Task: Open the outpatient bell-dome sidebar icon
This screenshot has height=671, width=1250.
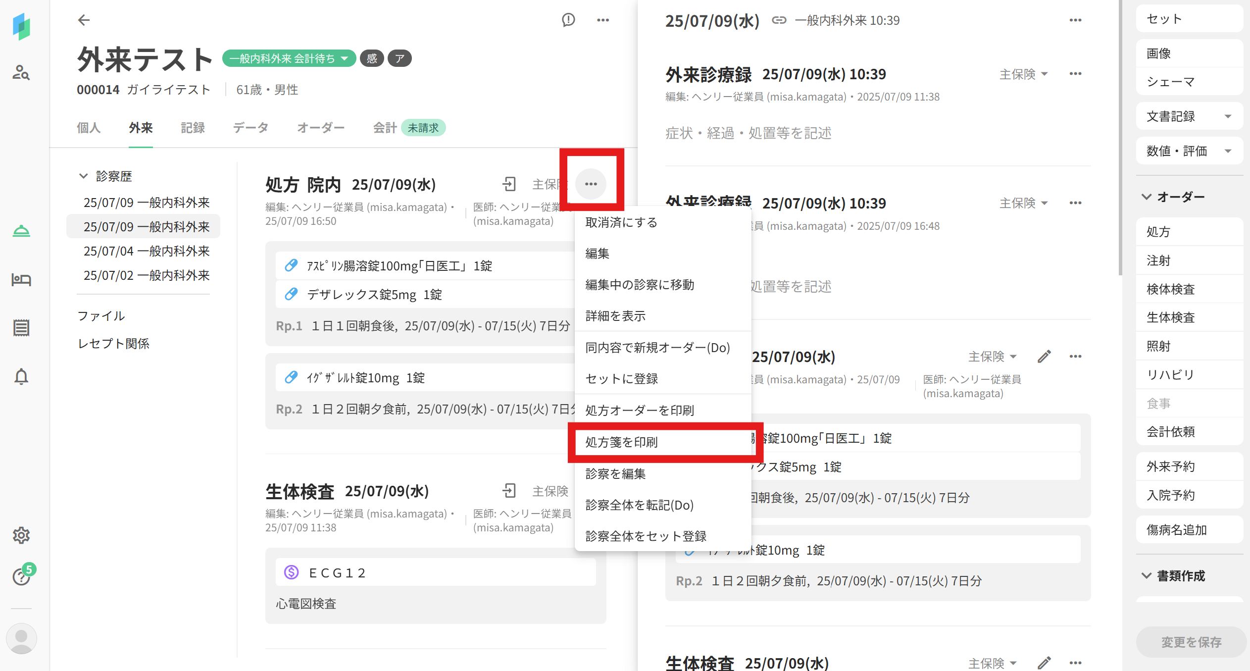Action: (x=21, y=231)
